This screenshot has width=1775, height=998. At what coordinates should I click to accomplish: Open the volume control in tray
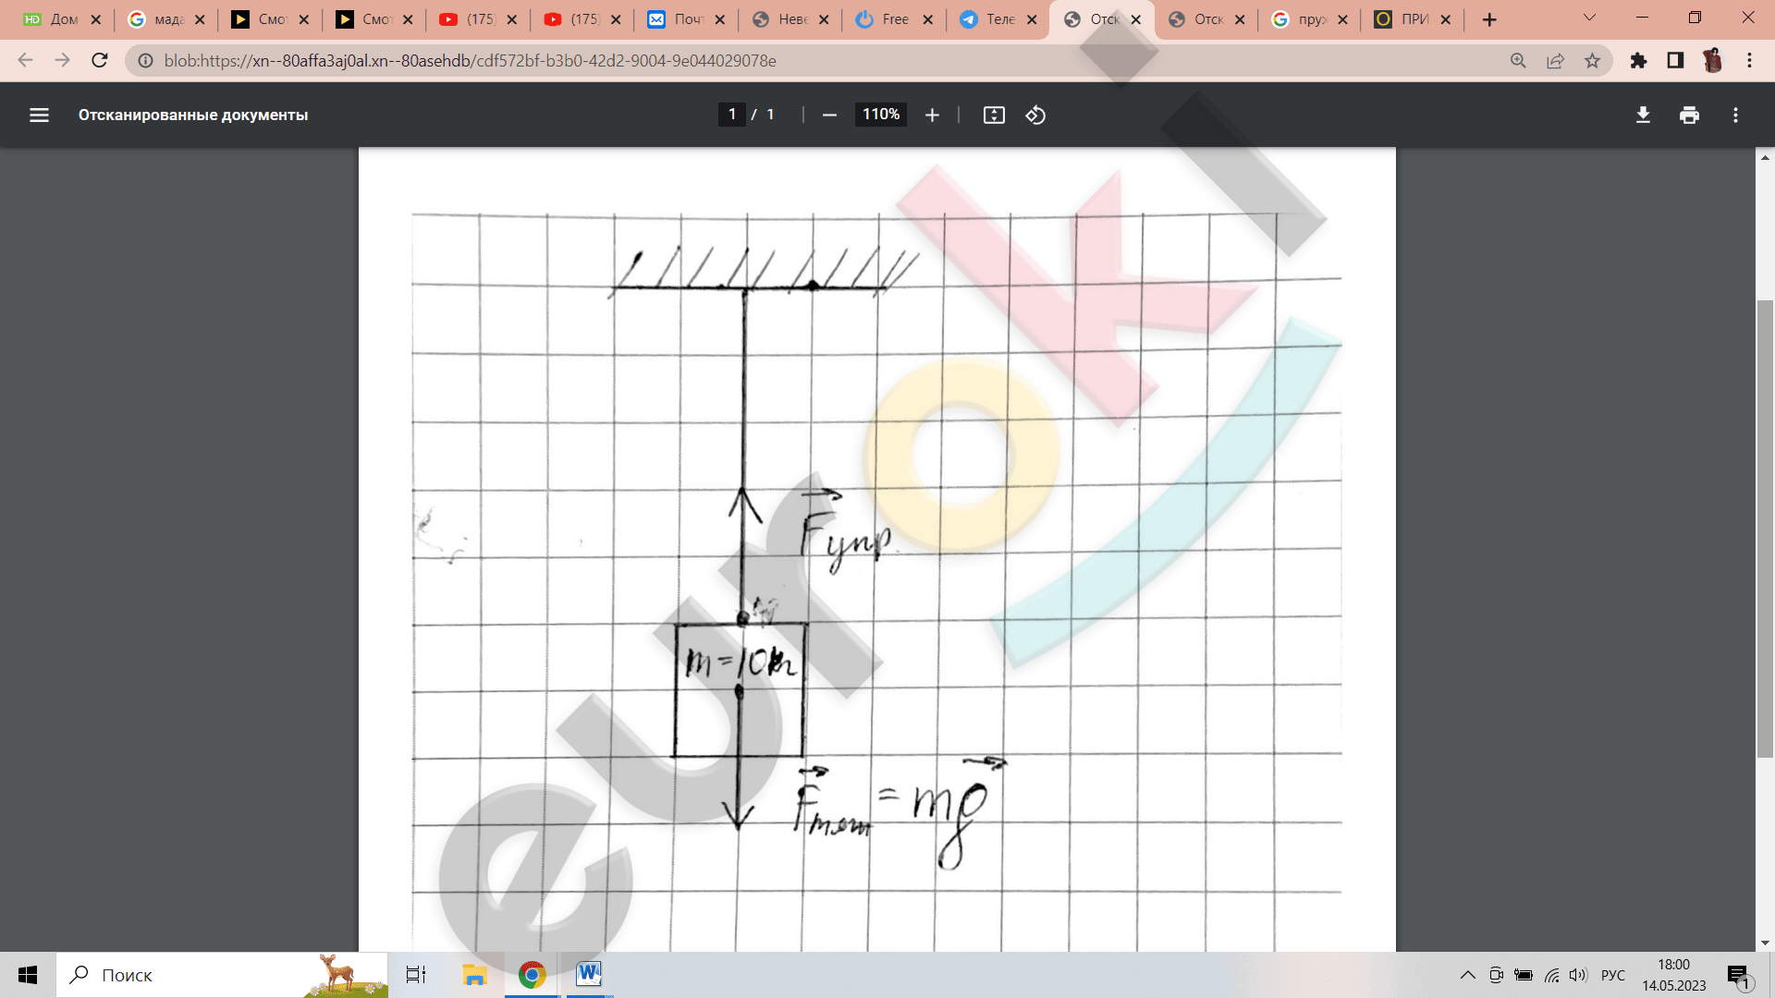(x=1578, y=975)
